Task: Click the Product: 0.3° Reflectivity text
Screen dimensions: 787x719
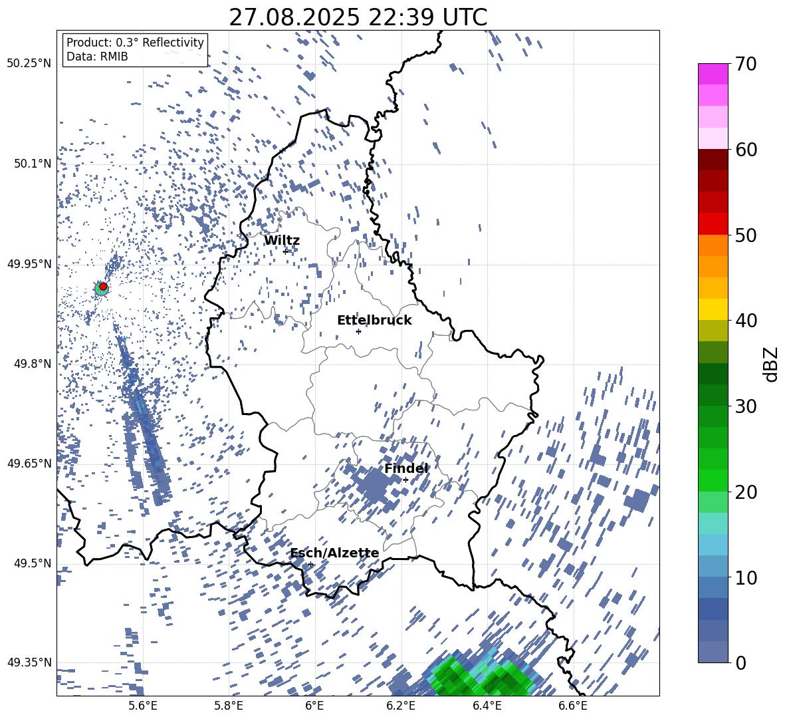Action: (x=135, y=43)
